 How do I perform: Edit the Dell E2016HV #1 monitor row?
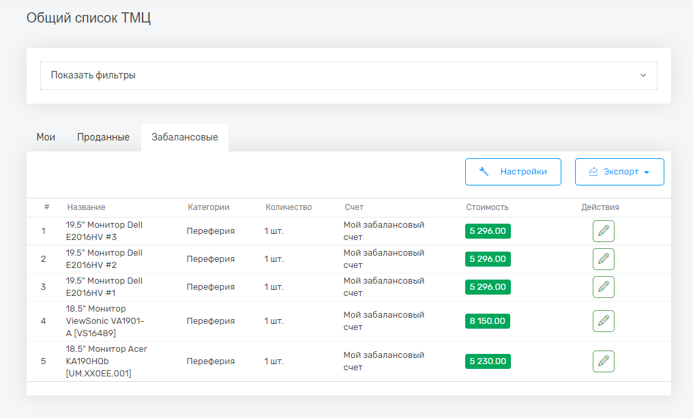pyautogui.click(x=603, y=287)
